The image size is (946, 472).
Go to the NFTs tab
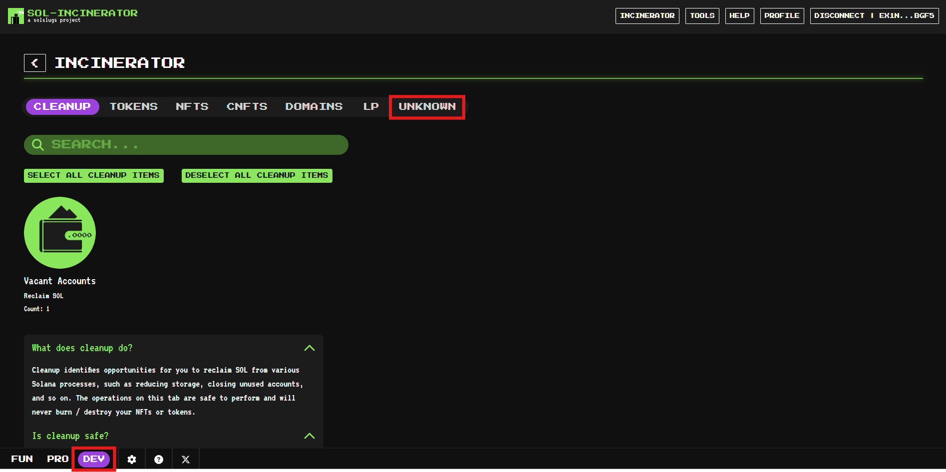point(192,107)
